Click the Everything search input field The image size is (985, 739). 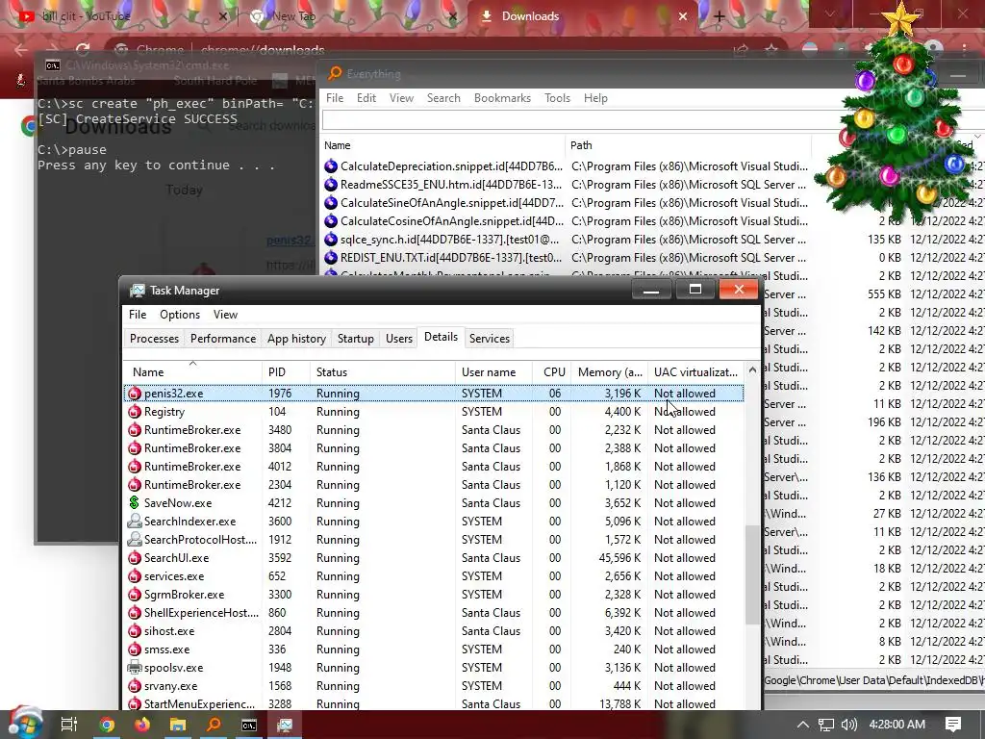(x=584, y=119)
